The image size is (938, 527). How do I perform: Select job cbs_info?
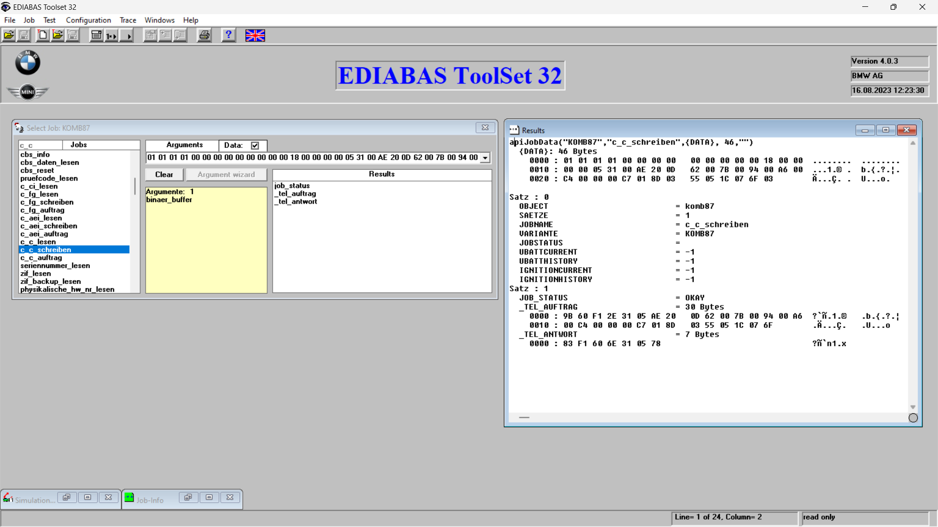point(35,155)
